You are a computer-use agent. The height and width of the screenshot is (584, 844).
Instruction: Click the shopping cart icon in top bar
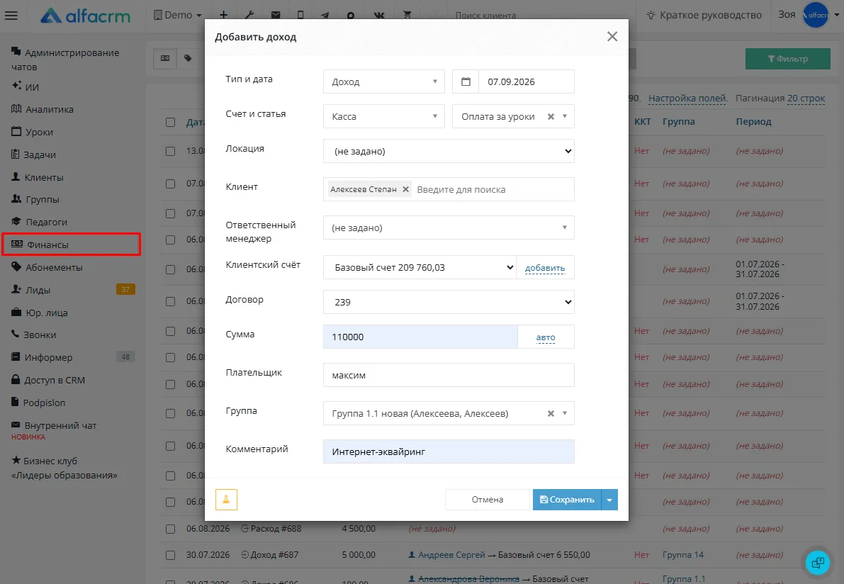(407, 15)
